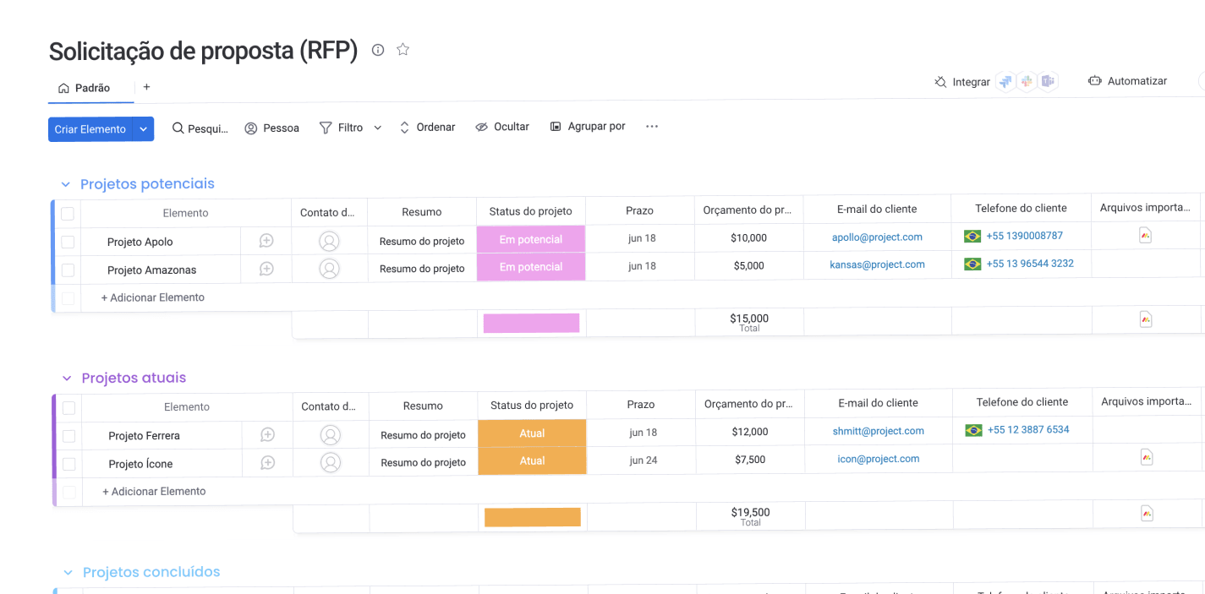1205x594 pixels.
Task: Open the Microsoft Teams integration icon
Action: click(x=1048, y=81)
